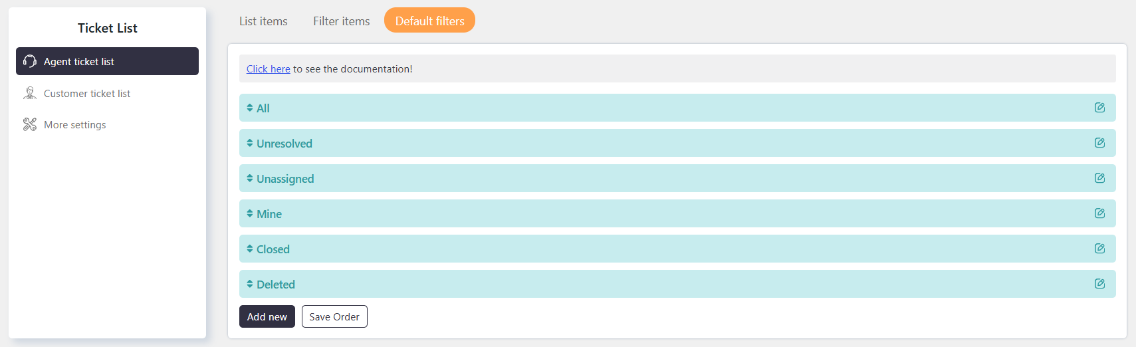Grab the sort handle on All row
The width and height of the screenshot is (1136, 347).
[250, 108]
